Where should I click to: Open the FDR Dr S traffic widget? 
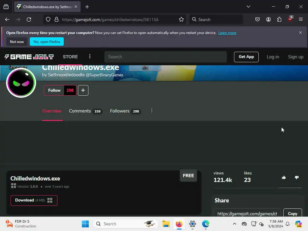21,224
